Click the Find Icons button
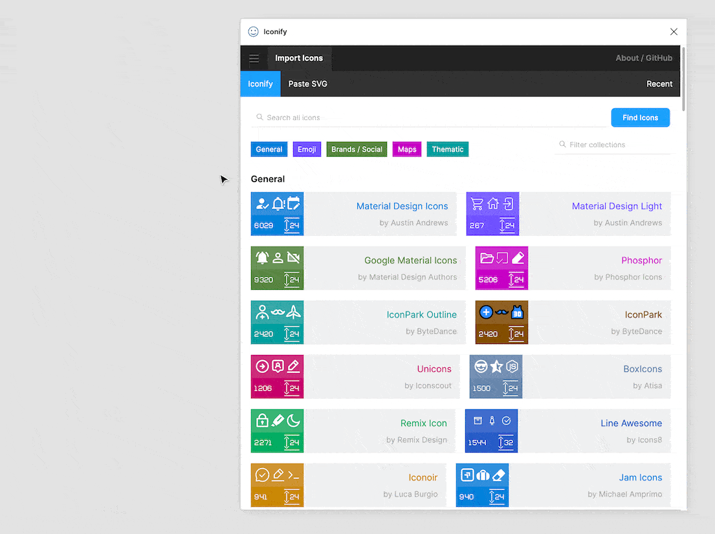715x534 pixels. click(x=640, y=117)
